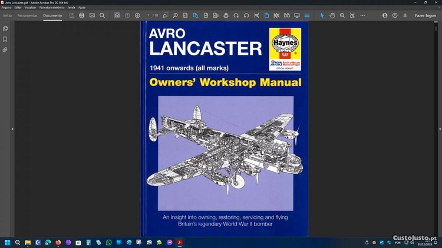Image resolution: width=442 pixels, height=248 pixels.
Task: Click the Fazer logon button
Action: (x=425, y=15)
